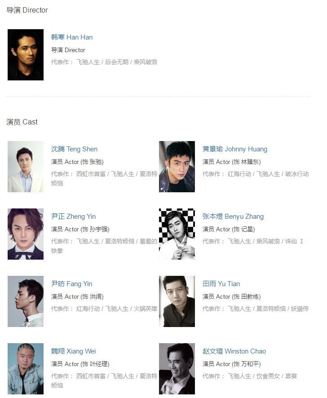Open 赵文瑄 Winston Chao profile link
The height and width of the screenshot is (398, 327).
pyautogui.click(x=234, y=351)
